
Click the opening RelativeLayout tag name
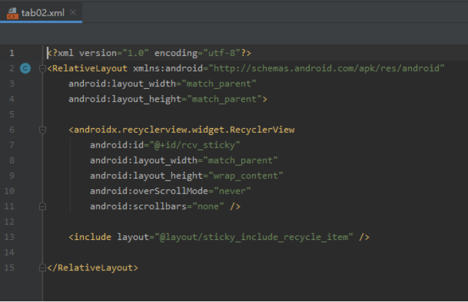[x=90, y=68]
